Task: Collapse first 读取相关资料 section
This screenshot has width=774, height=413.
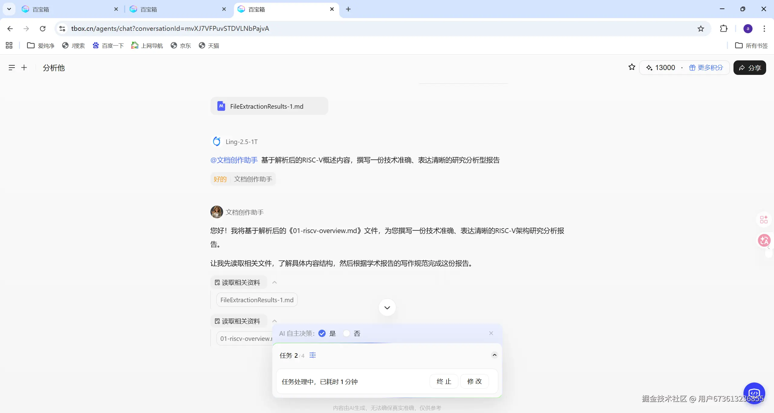Action: pyautogui.click(x=275, y=283)
